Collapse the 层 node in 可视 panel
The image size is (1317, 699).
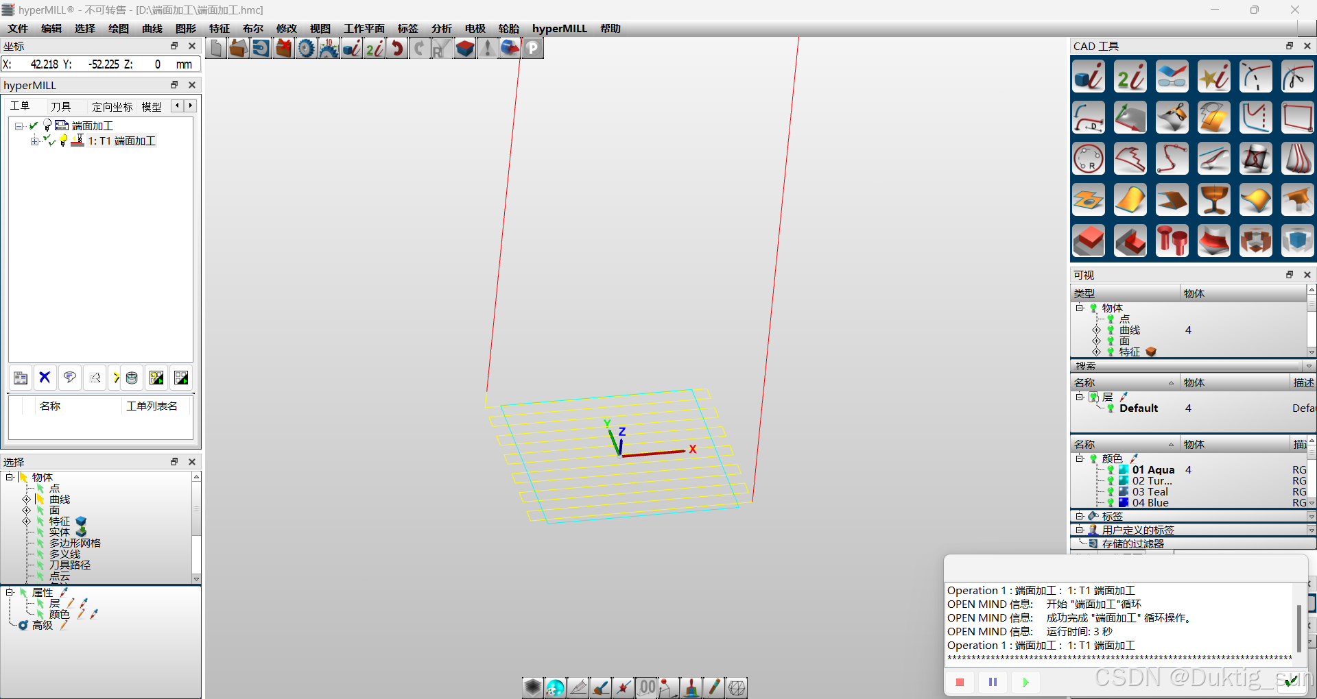tap(1080, 397)
